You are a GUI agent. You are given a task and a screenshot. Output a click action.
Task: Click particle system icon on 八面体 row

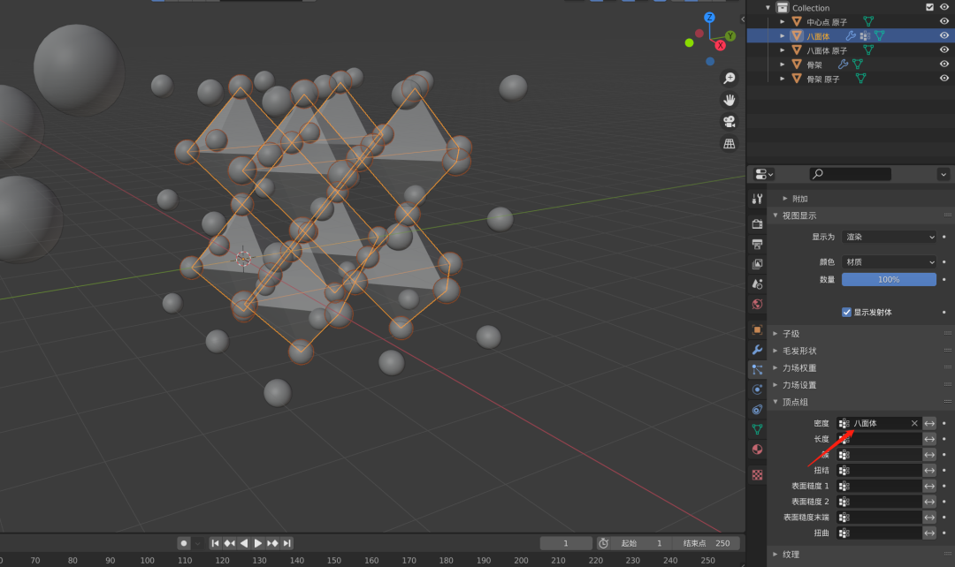click(x=865, y=36)
